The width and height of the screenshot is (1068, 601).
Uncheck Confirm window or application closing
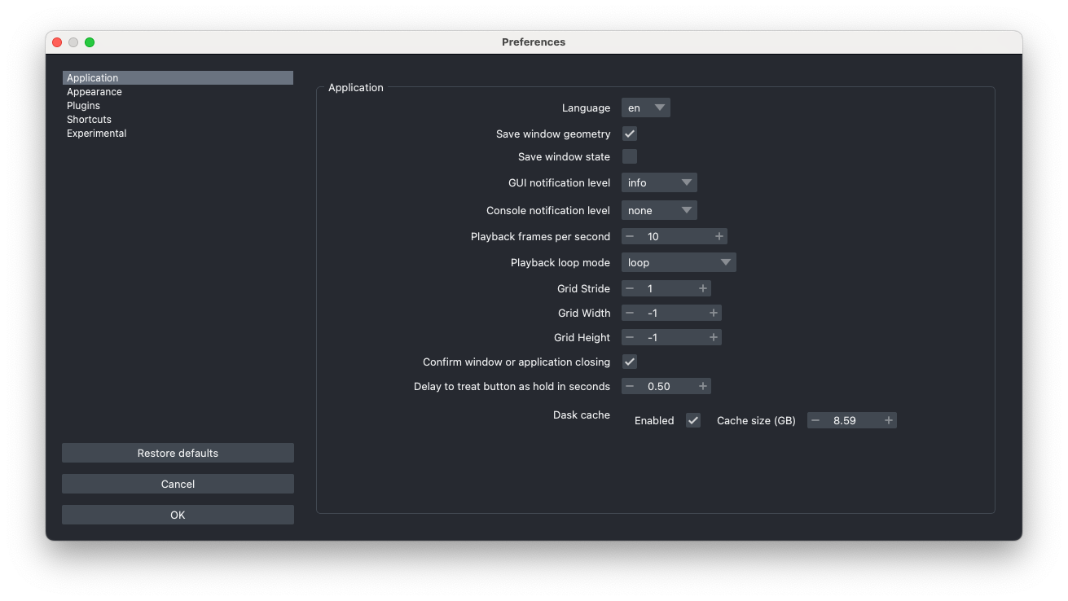(x=629, y=361)
